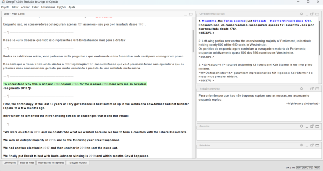Click the segment 'Dadas as estatísticas acima...'
Screen dimensions: 323x171
pyautogui.click(x=93, y=56)
